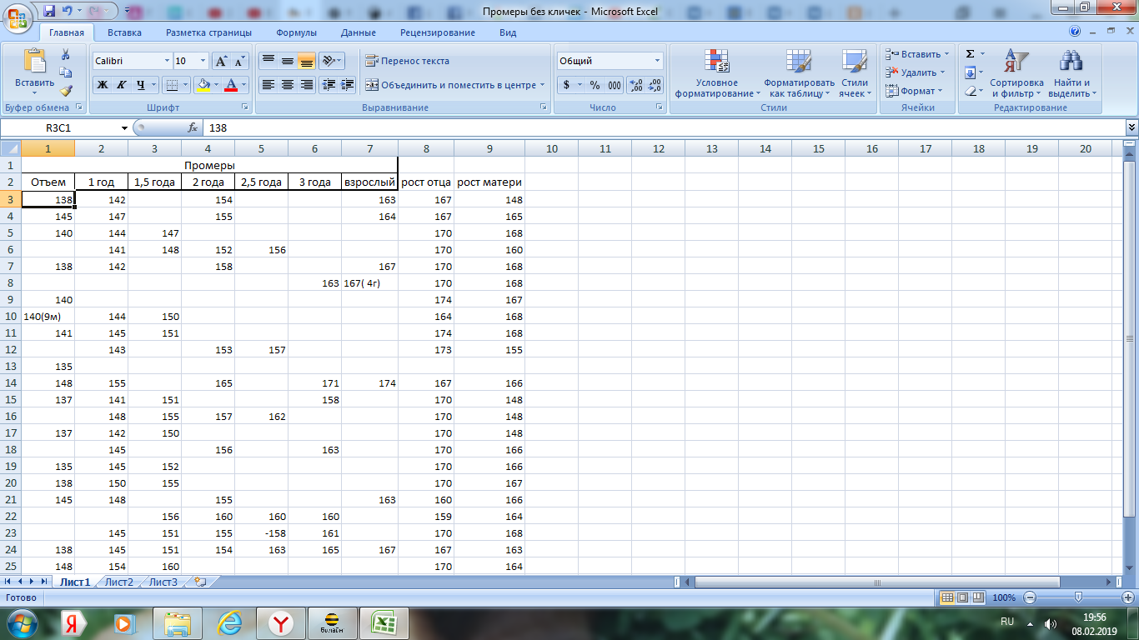
Task: Click the AutoSum sigma icon
Action: (x=970, y=54)
